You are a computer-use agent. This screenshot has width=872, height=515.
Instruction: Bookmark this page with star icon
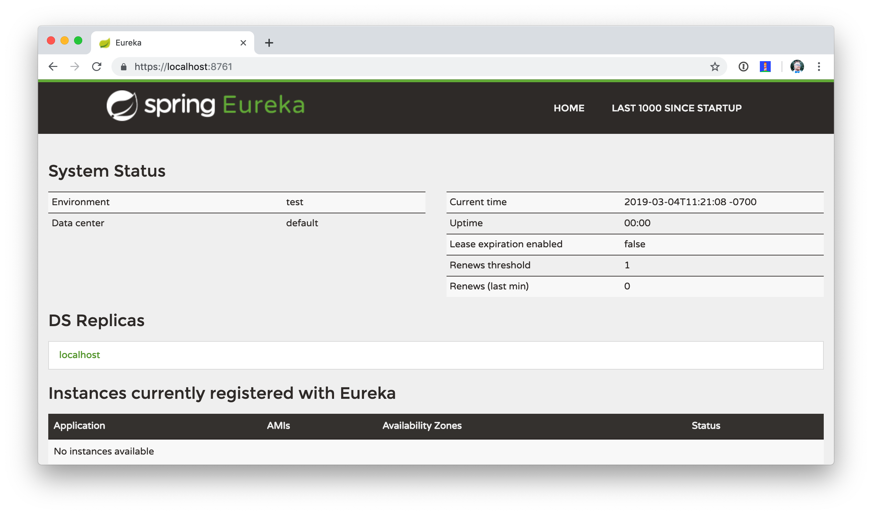pyautogui.click(x=715, y=67)
